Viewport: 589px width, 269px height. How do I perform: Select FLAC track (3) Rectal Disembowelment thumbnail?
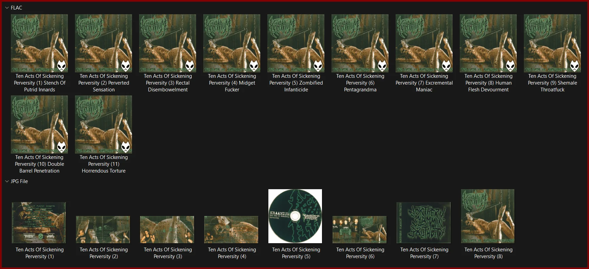168,43
